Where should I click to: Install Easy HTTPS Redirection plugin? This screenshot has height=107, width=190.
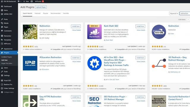76,97
